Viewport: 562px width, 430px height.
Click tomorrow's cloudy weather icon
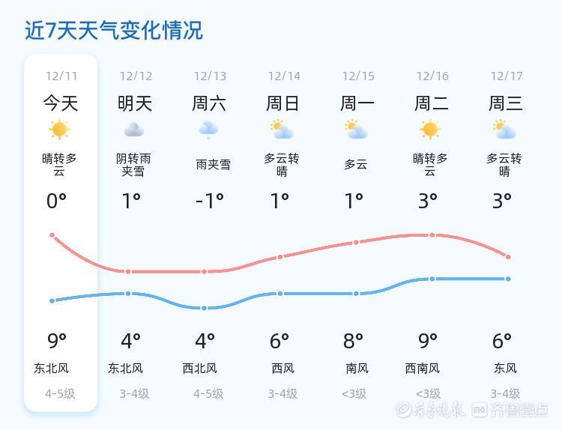click(134, 130)
